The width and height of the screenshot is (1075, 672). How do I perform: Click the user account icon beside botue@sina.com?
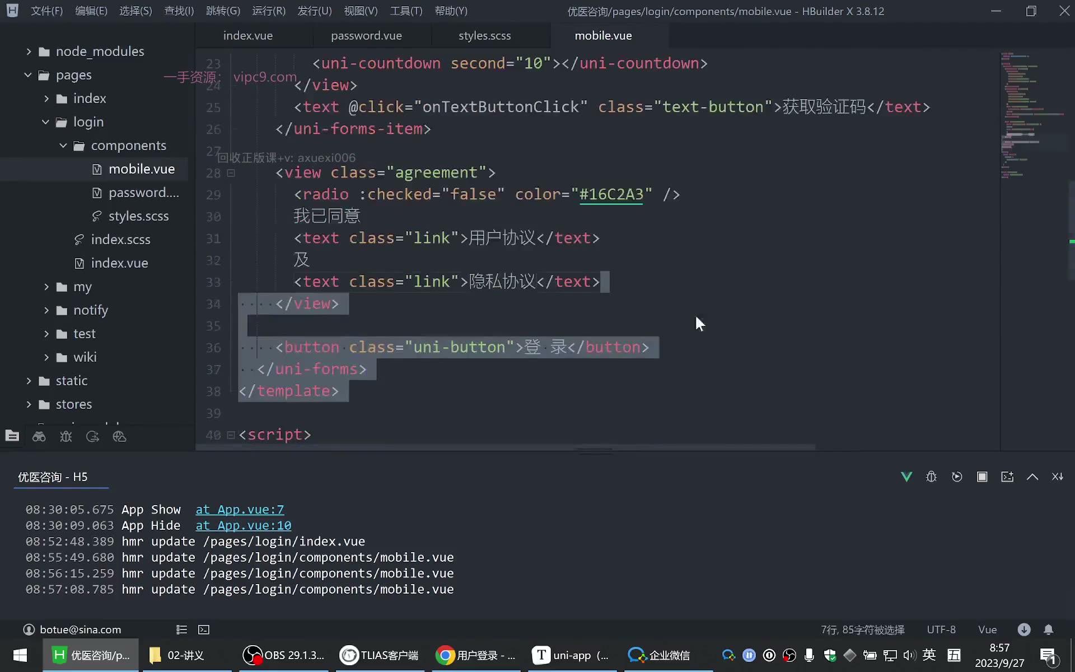pos(29,629)
